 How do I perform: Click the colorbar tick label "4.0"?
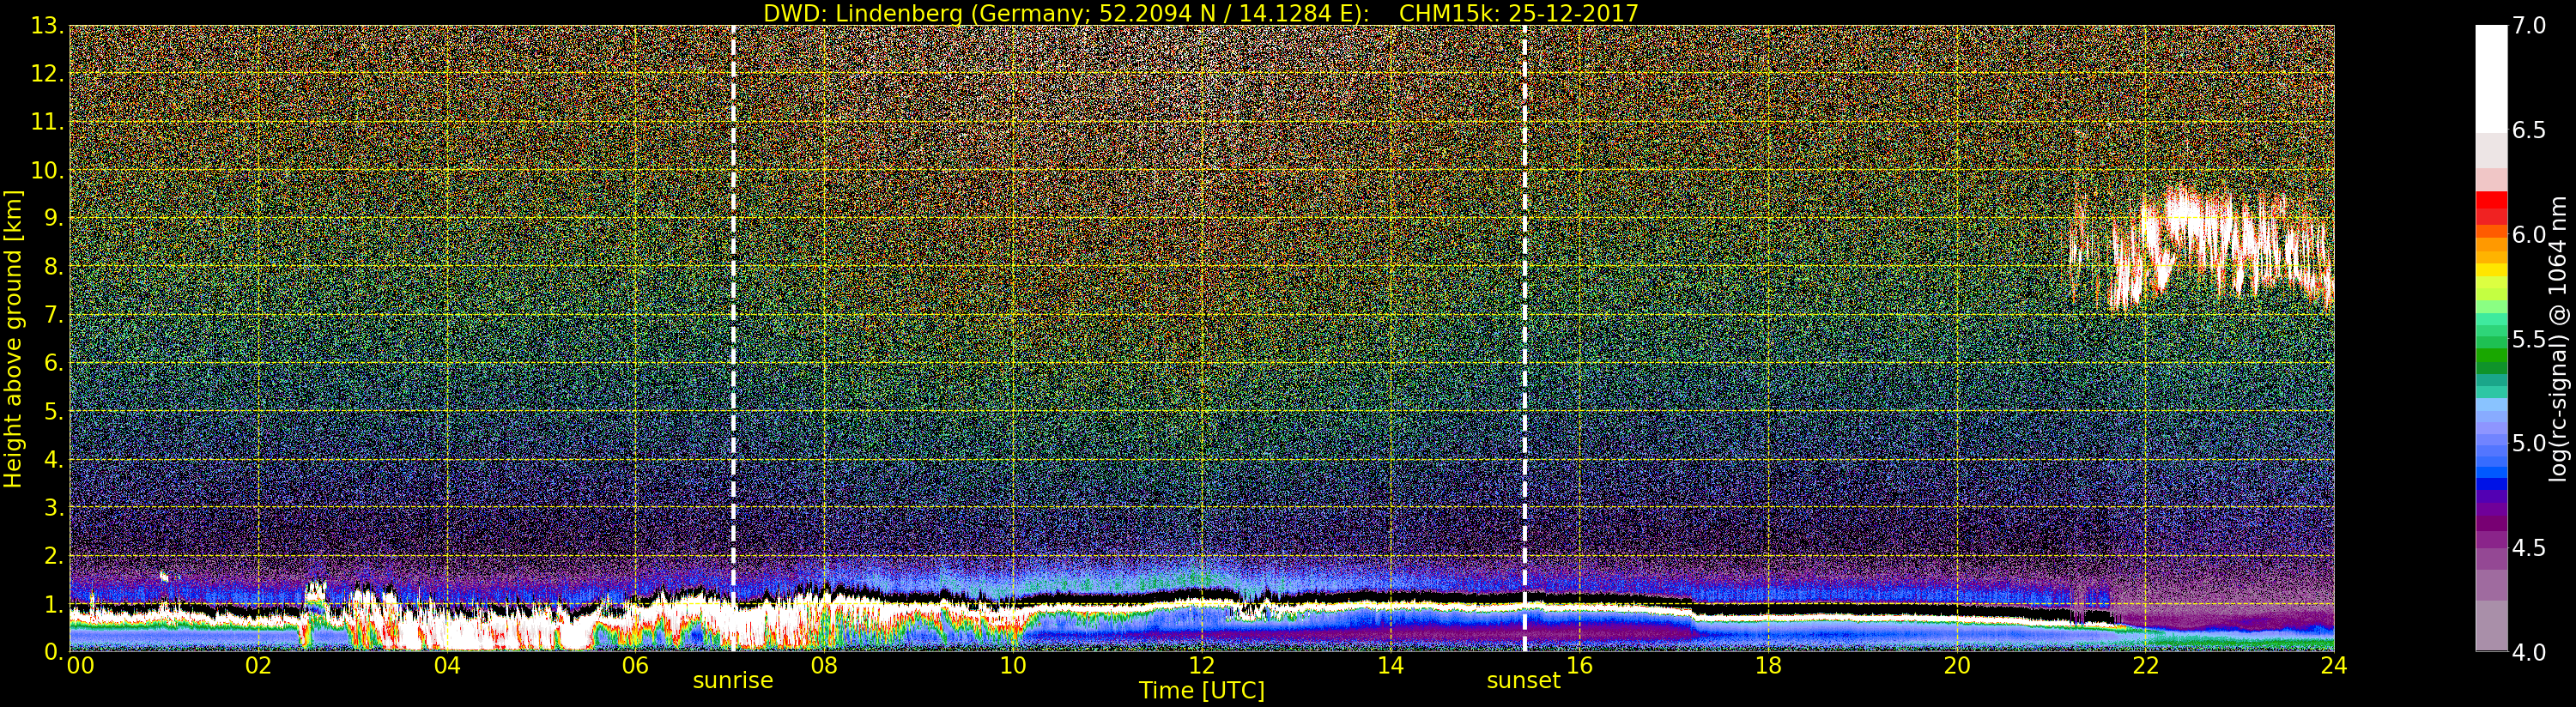[x=2528, y=652]
